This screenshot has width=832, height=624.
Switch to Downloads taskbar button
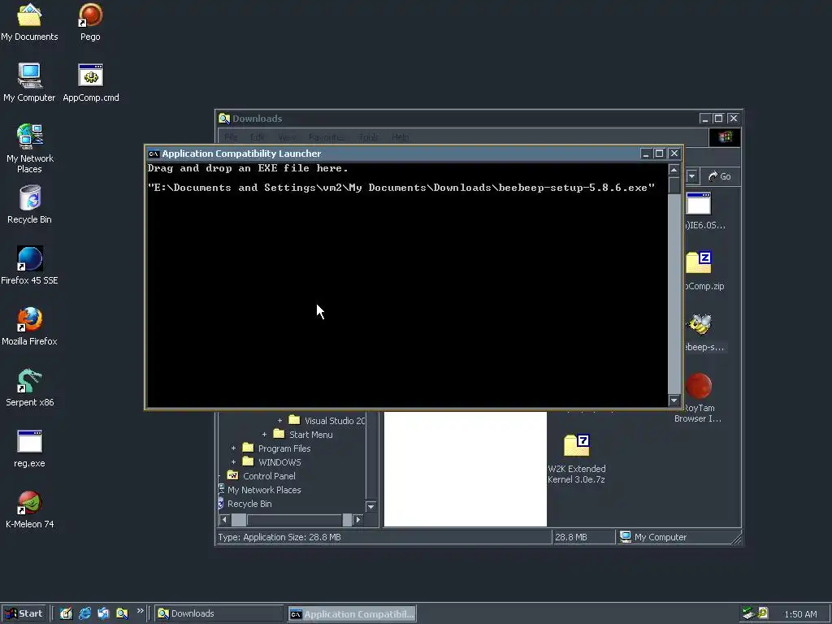point(219,613)
